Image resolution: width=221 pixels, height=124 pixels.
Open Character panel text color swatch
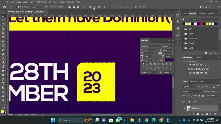169,60
